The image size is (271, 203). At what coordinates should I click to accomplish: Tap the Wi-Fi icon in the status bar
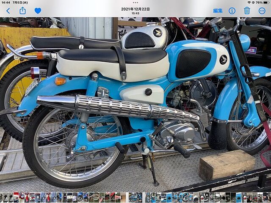(249, 3)
